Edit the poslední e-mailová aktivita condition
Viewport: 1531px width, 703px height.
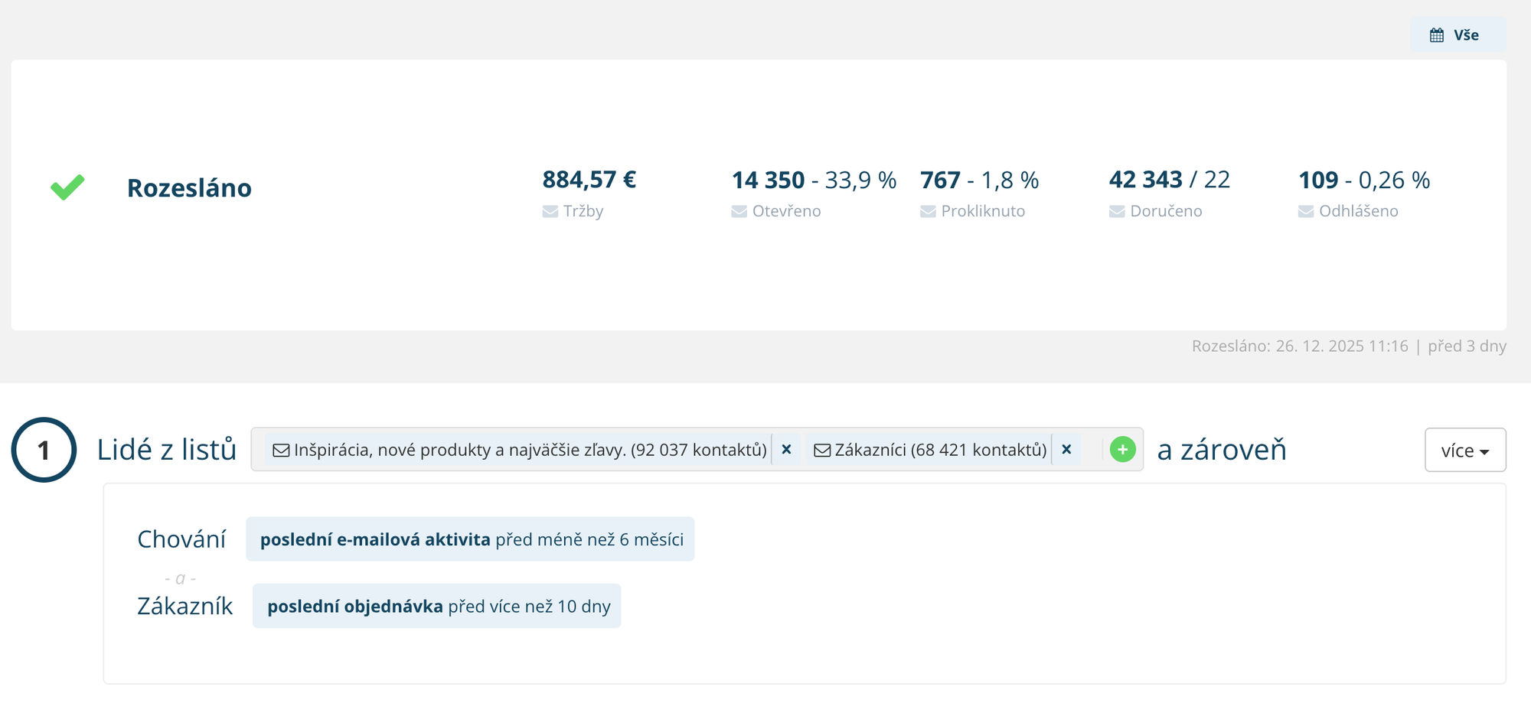click(x=470, y=539)
